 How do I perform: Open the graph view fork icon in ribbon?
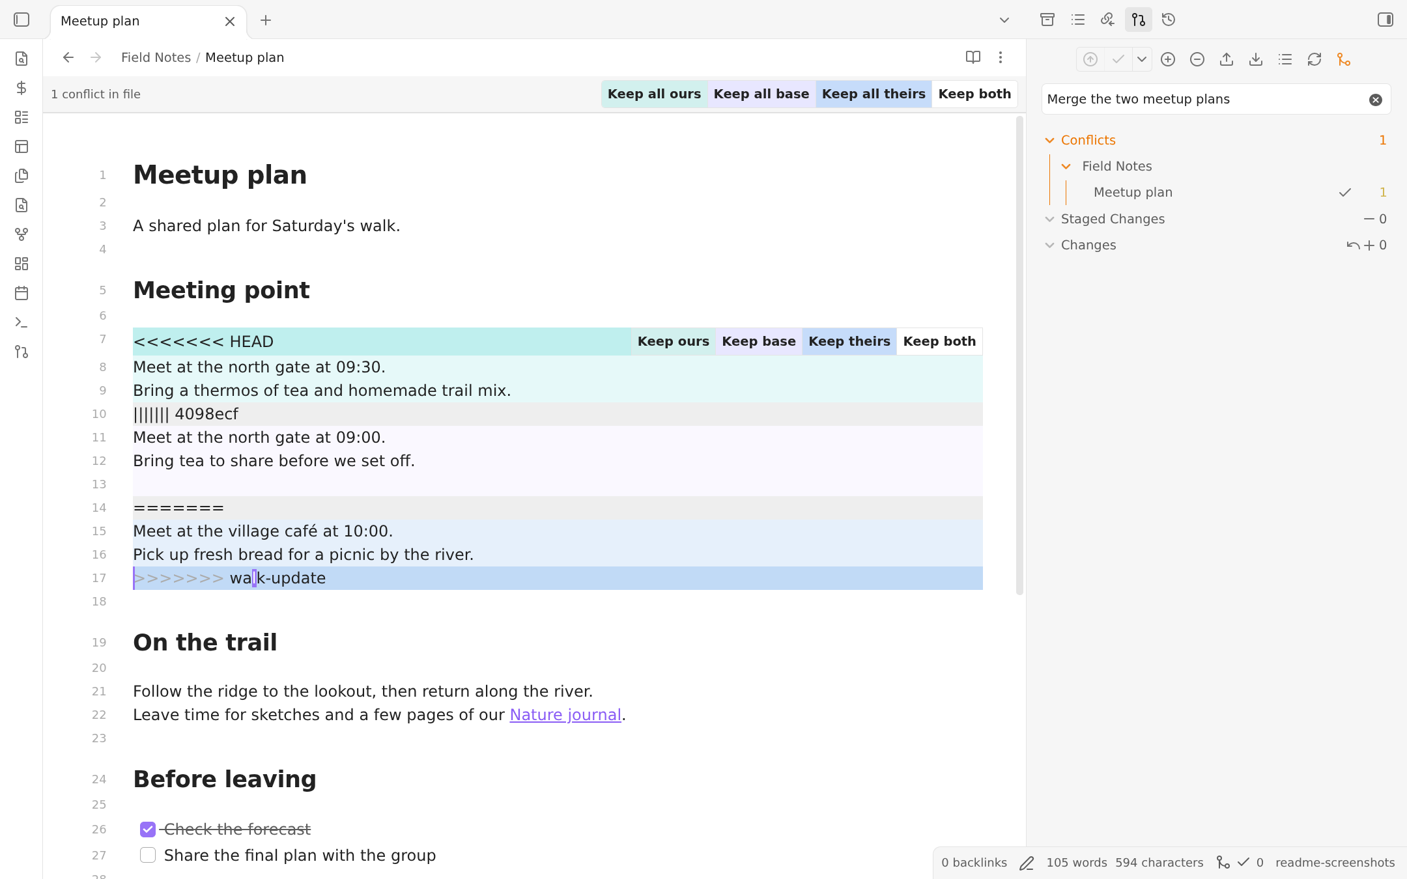(x=21, y=234)
